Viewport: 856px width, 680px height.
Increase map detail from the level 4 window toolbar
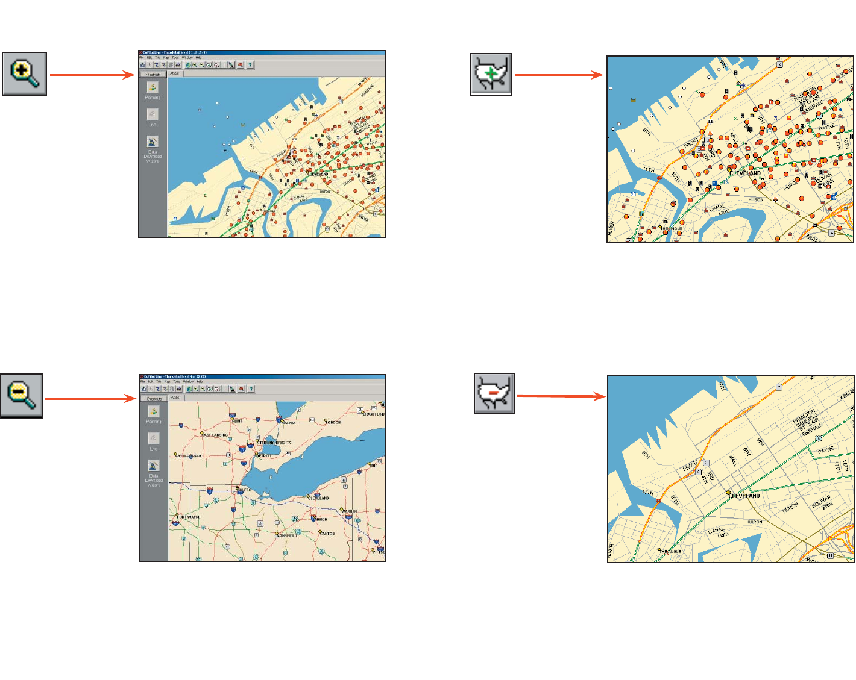pos(210,389)
